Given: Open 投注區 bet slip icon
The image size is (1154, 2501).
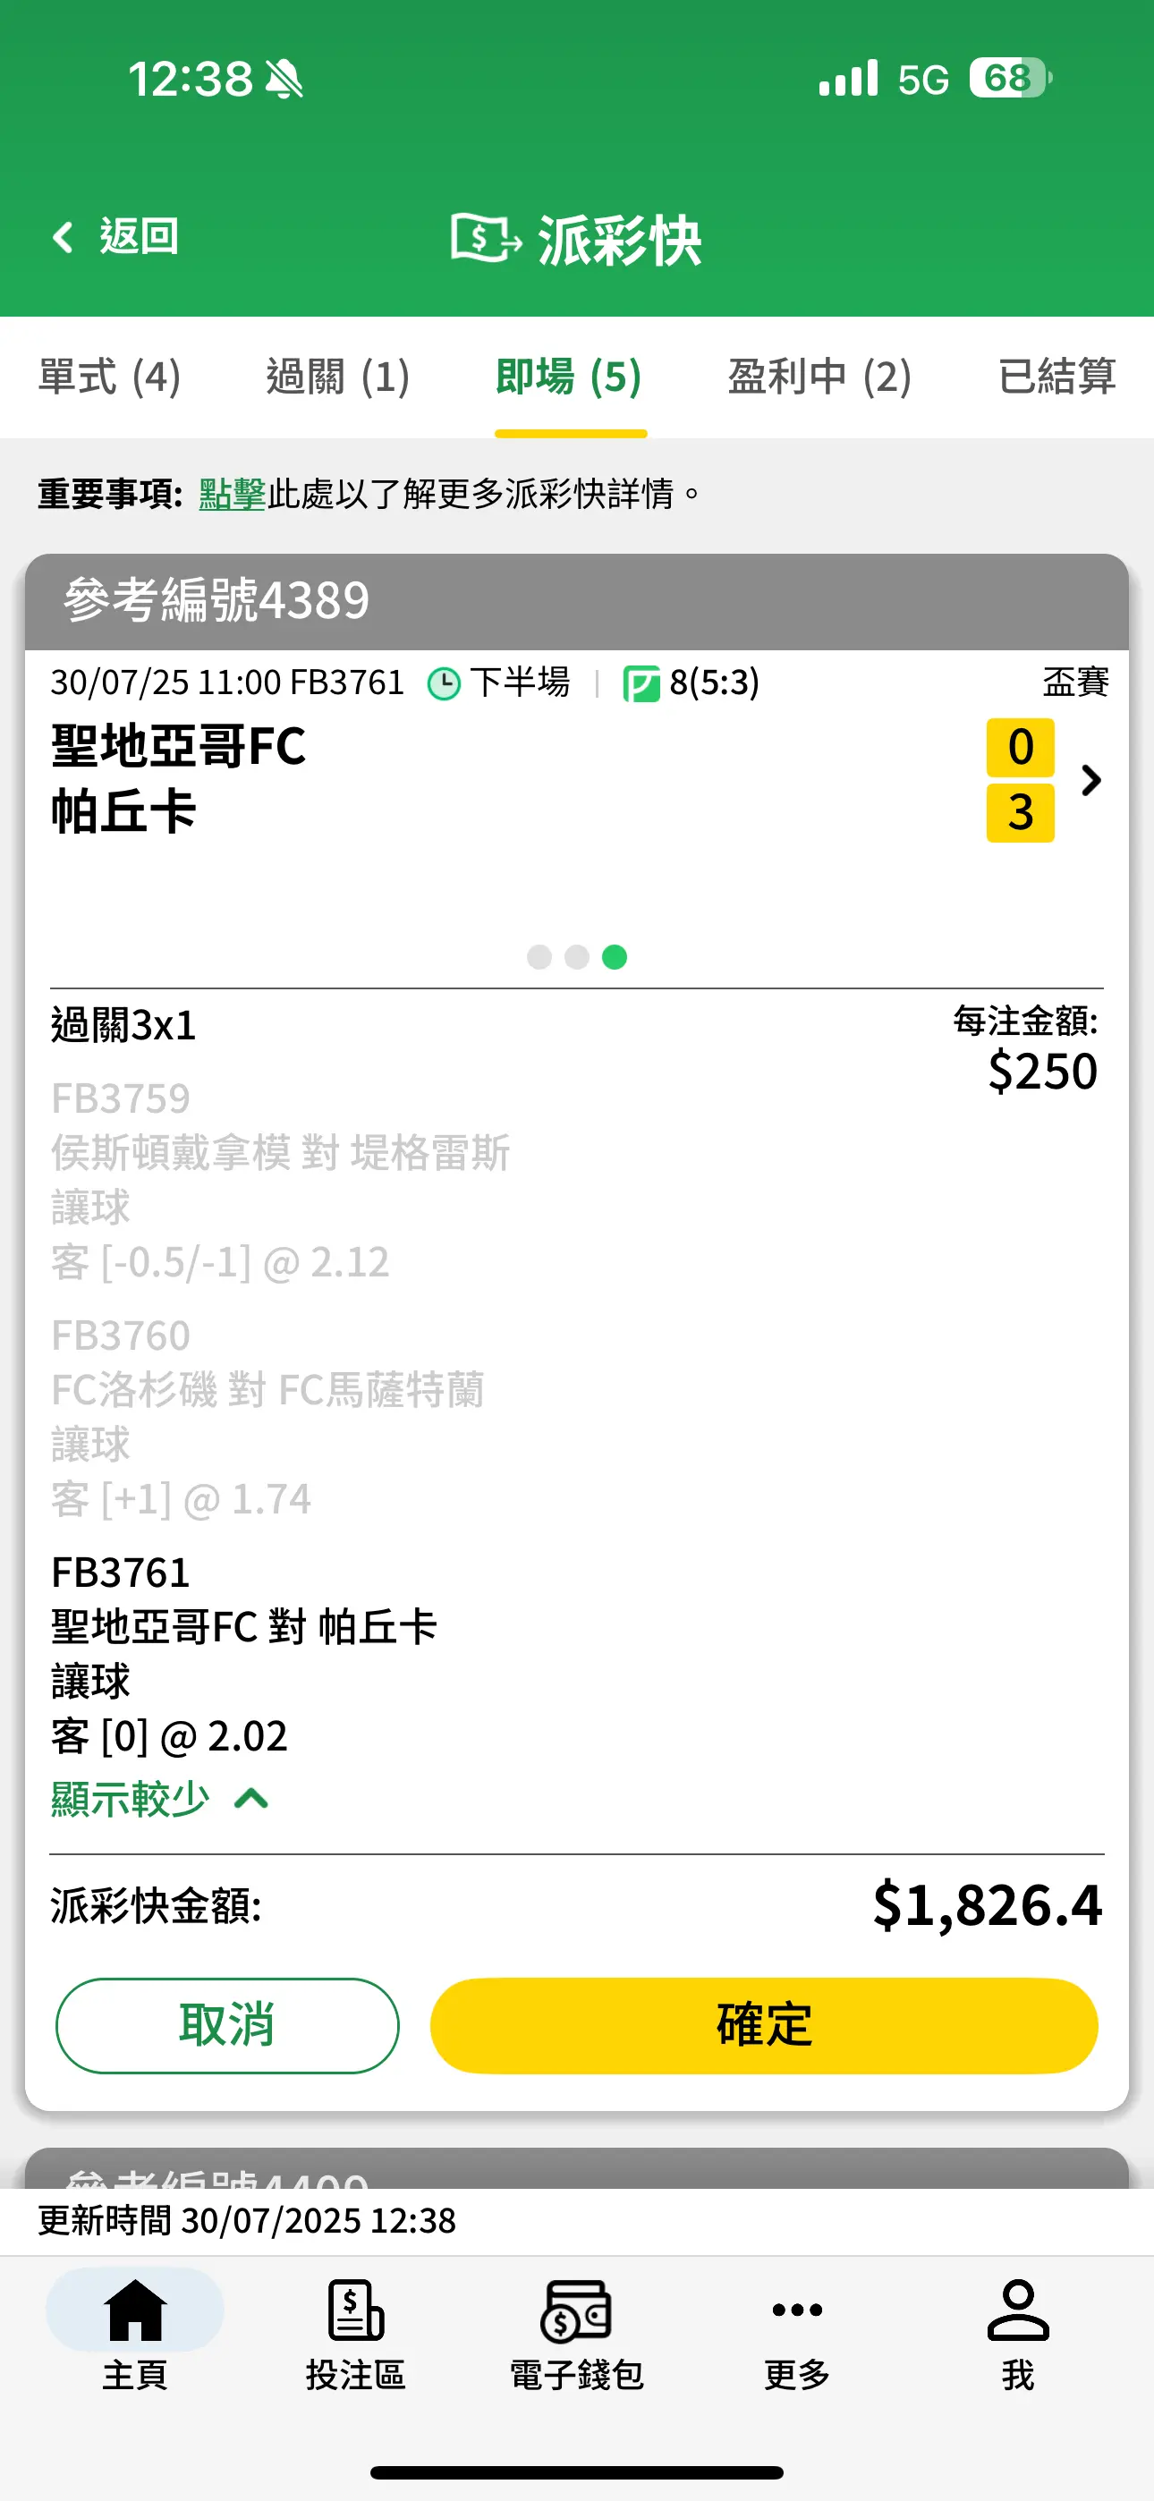Looking at the screenshot, I should [x=355, y=2310].
